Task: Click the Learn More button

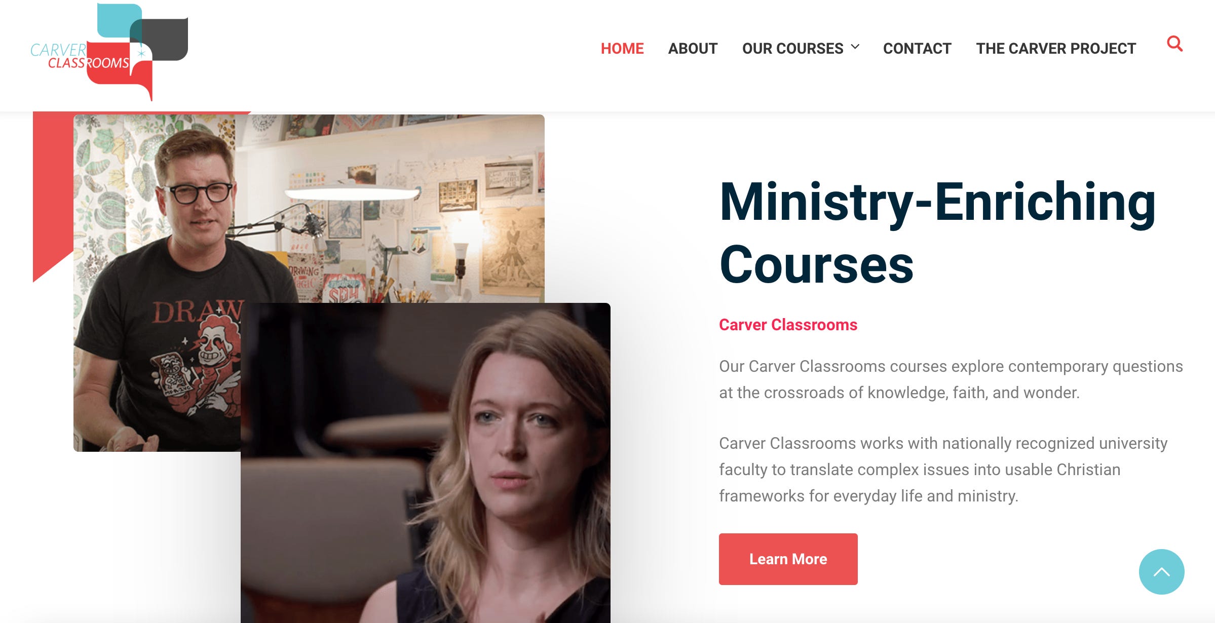Action: pyautogui.click(x=788, y=559)
